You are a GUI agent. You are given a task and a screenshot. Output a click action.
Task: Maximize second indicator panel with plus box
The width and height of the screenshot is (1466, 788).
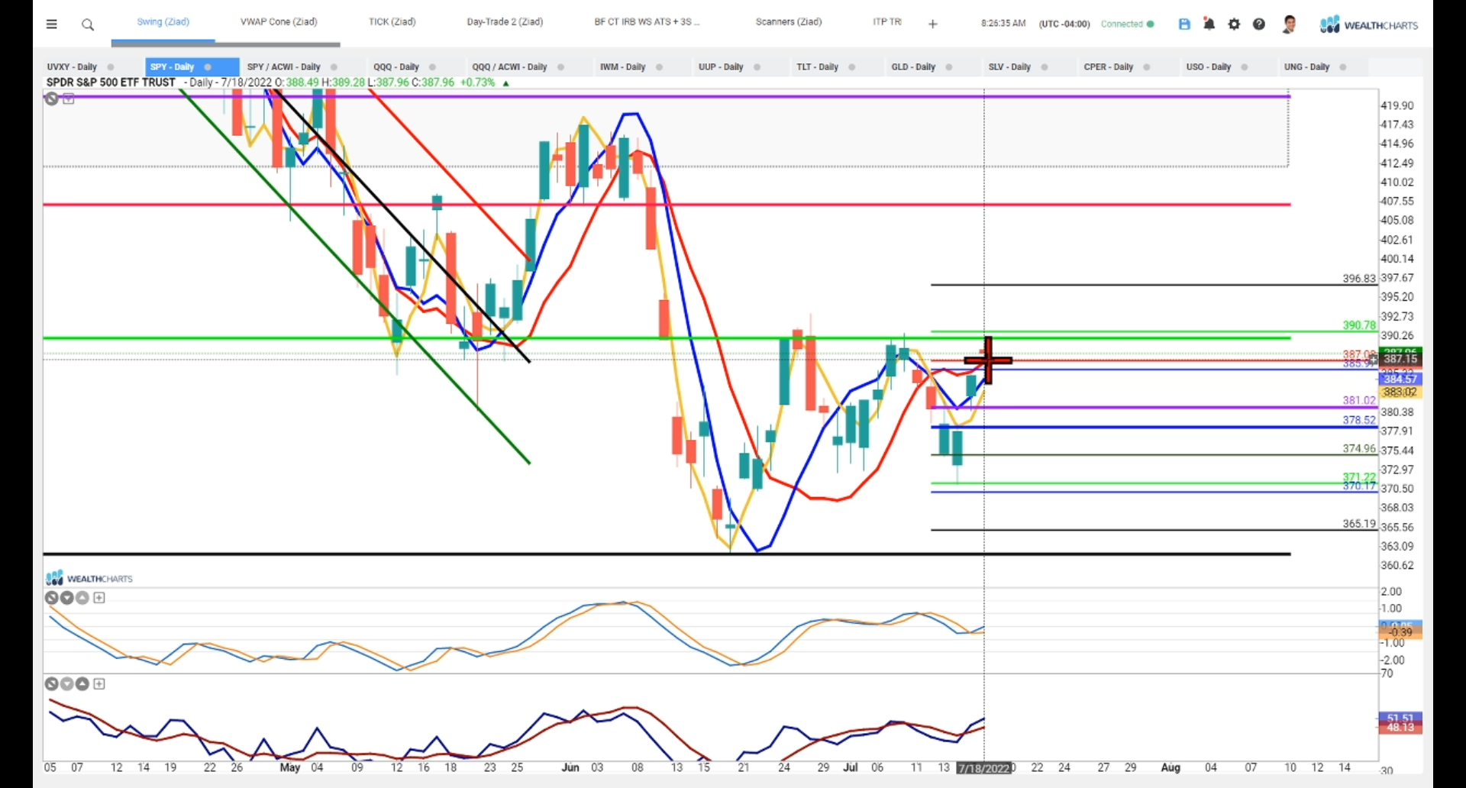coord(99,684)
